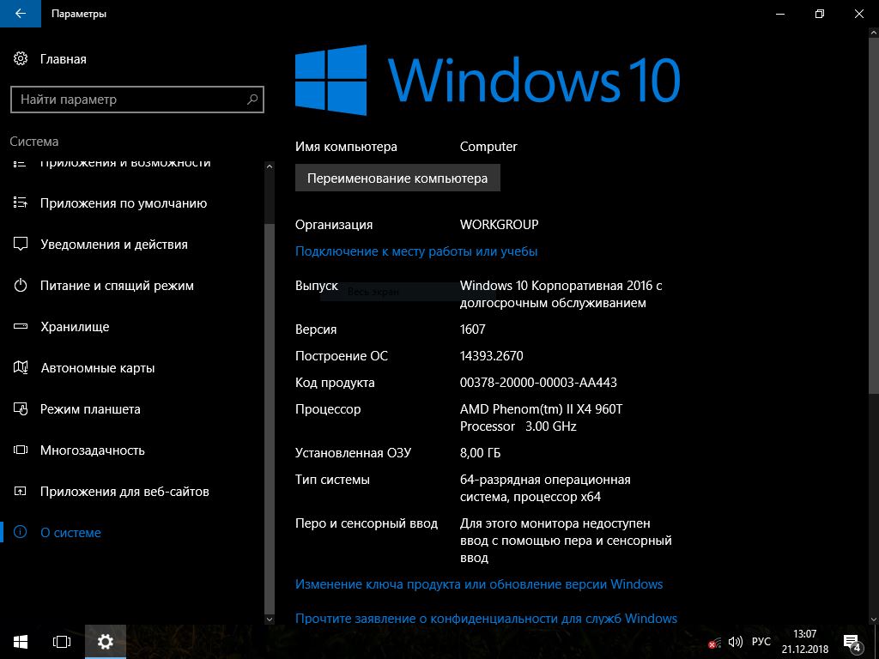Click the WORKGROUP organization value

pos(499,224)
